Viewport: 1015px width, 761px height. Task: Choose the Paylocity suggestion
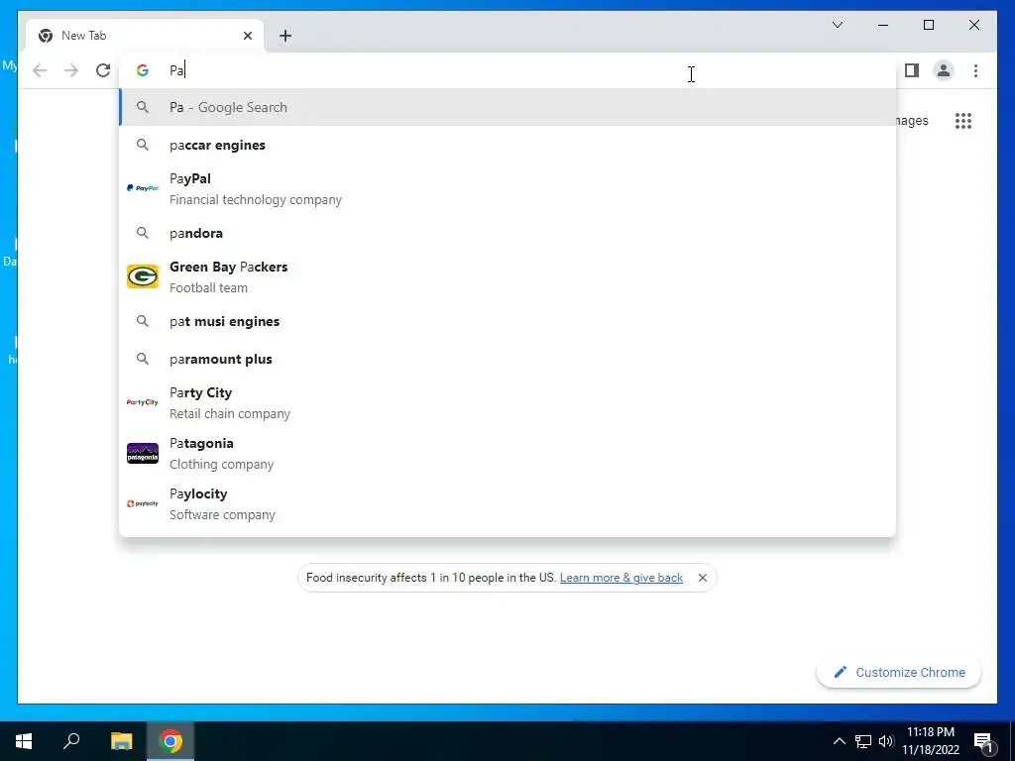pos(507,504)
